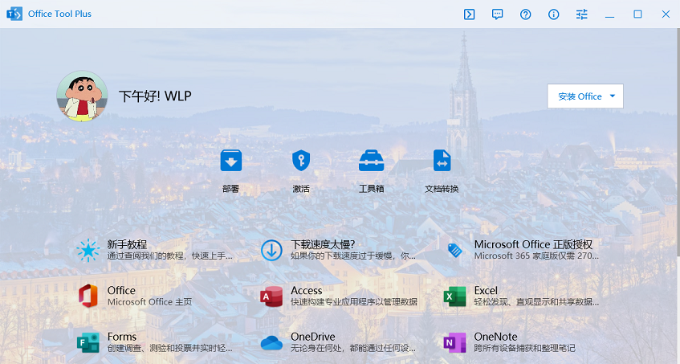Expand the 安装 Office dropdown arrow

(x=613, y=96)
